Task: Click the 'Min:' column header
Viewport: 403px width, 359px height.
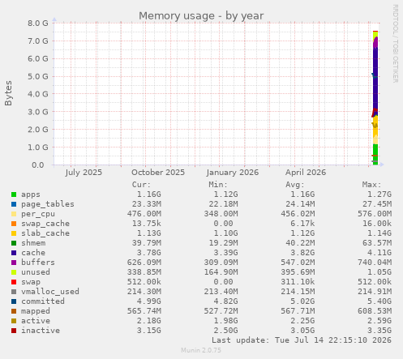Action: 218,185
